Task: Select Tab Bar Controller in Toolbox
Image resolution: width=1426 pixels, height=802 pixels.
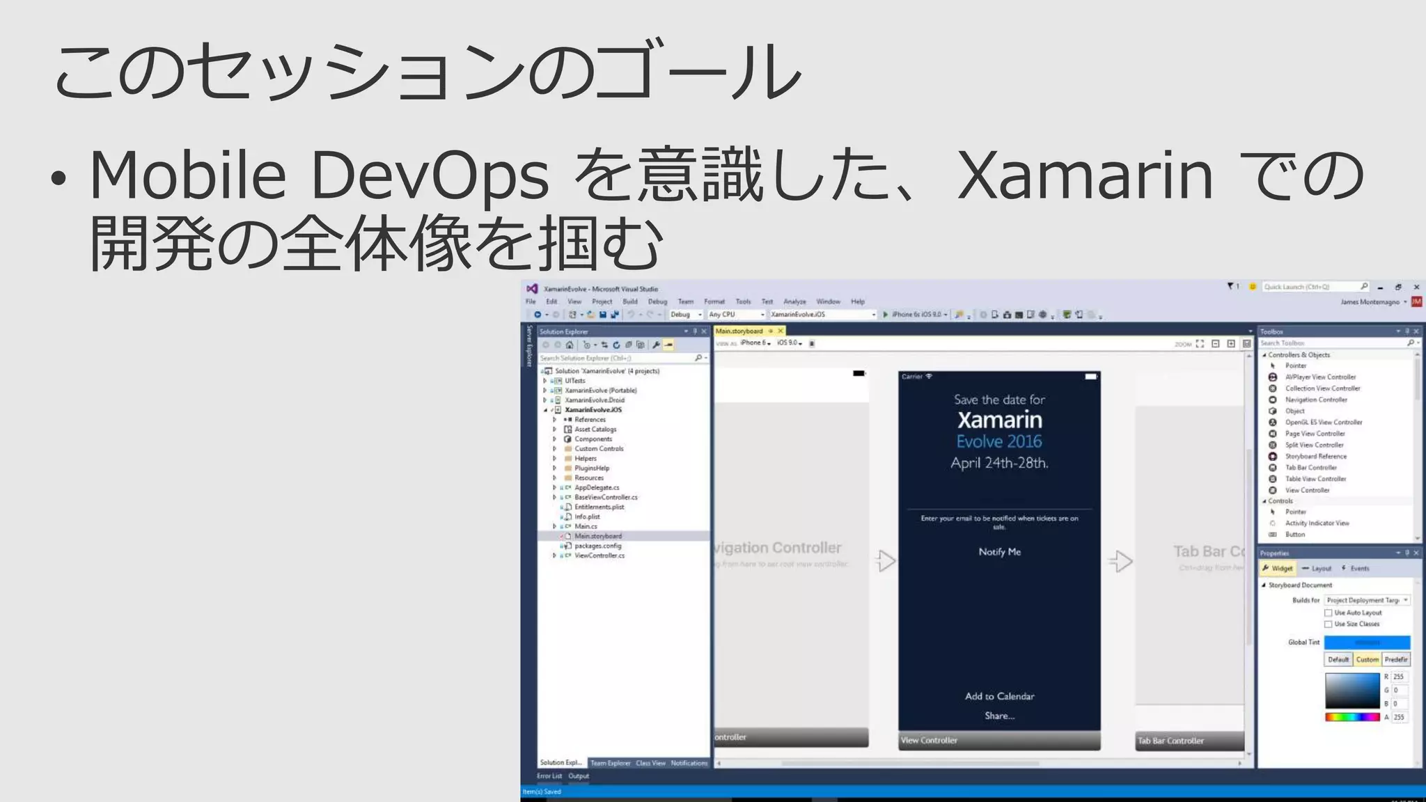Action: point(1310,468)
